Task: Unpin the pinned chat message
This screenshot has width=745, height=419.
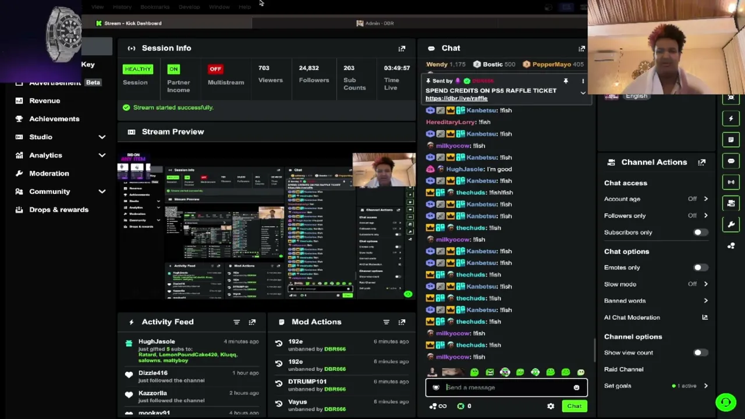Action: (x=565, y=81)
